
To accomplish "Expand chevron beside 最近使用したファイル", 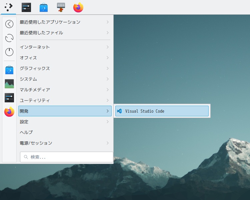I will [x=108, y=33].
